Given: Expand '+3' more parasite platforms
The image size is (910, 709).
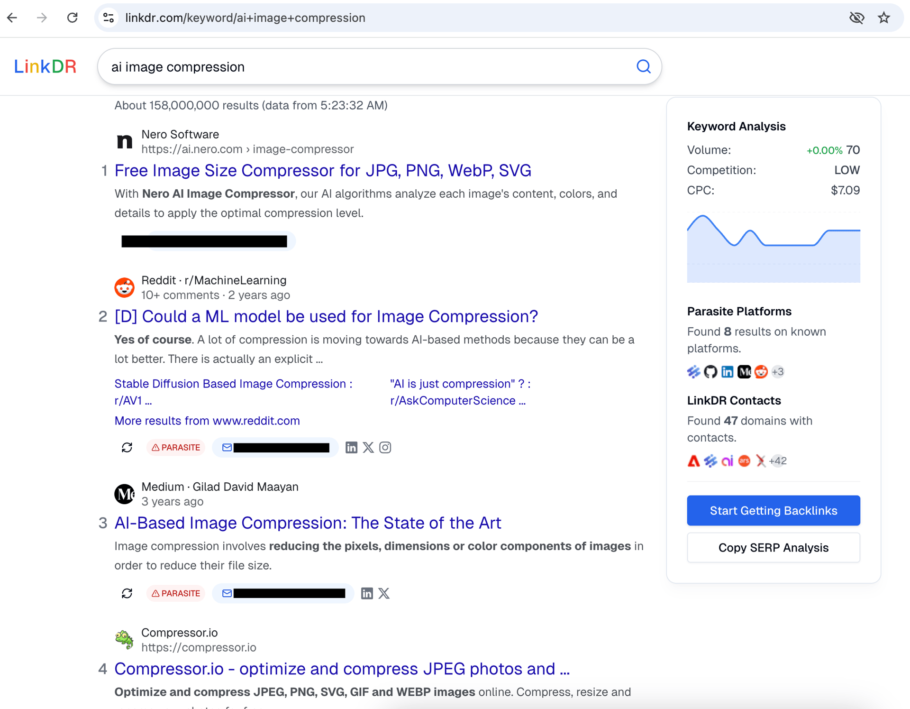Looking at the screenshot, I should pos(778,372).
